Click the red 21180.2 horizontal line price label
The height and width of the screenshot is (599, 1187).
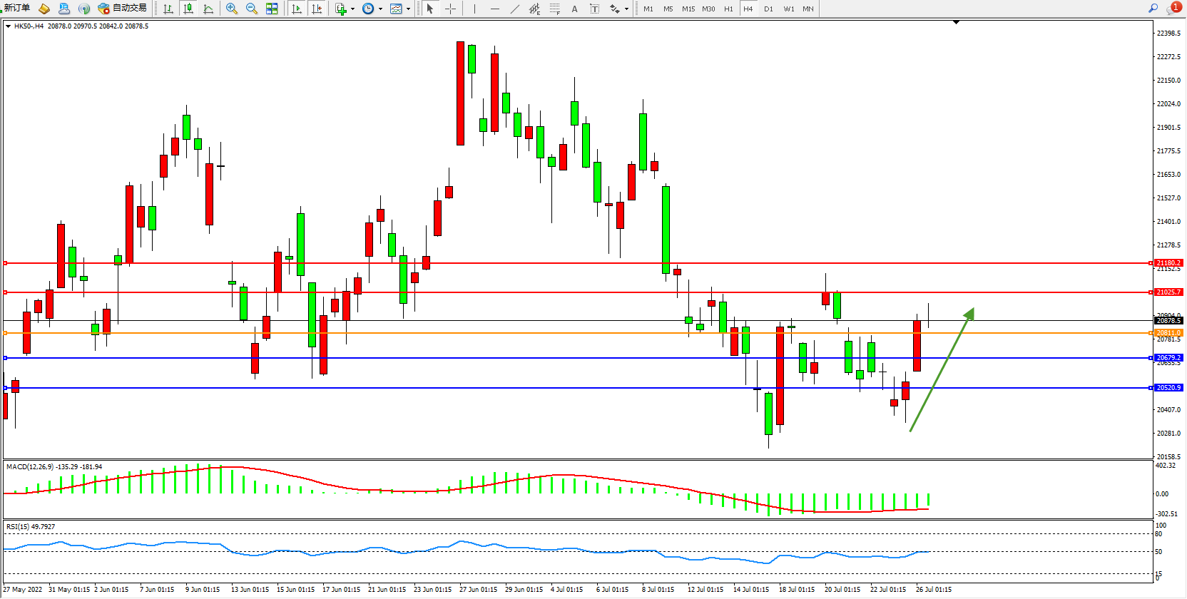[x=1168, y=263]
